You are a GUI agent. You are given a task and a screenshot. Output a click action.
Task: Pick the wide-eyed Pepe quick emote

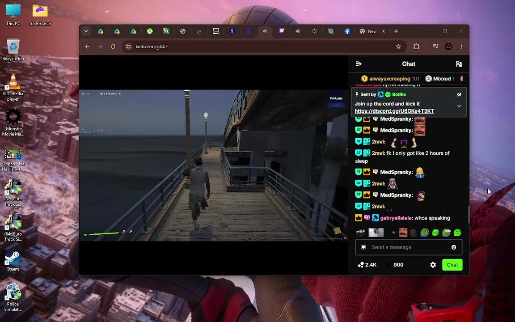446,233
